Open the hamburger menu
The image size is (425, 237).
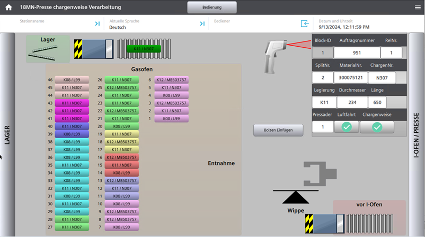click(418, 7)
